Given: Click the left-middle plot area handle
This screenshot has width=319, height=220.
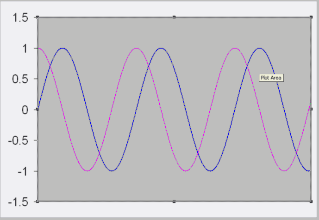Looking at the screenshot, I should click(38, 109).
